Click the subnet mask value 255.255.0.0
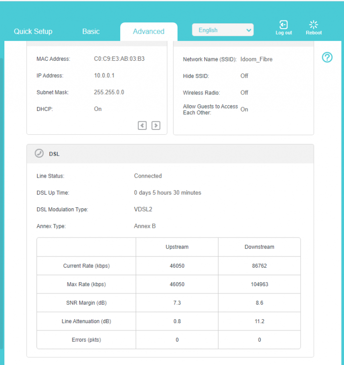Screen dimensions: 344x365 pyautogui.click(x=109, y=92)
